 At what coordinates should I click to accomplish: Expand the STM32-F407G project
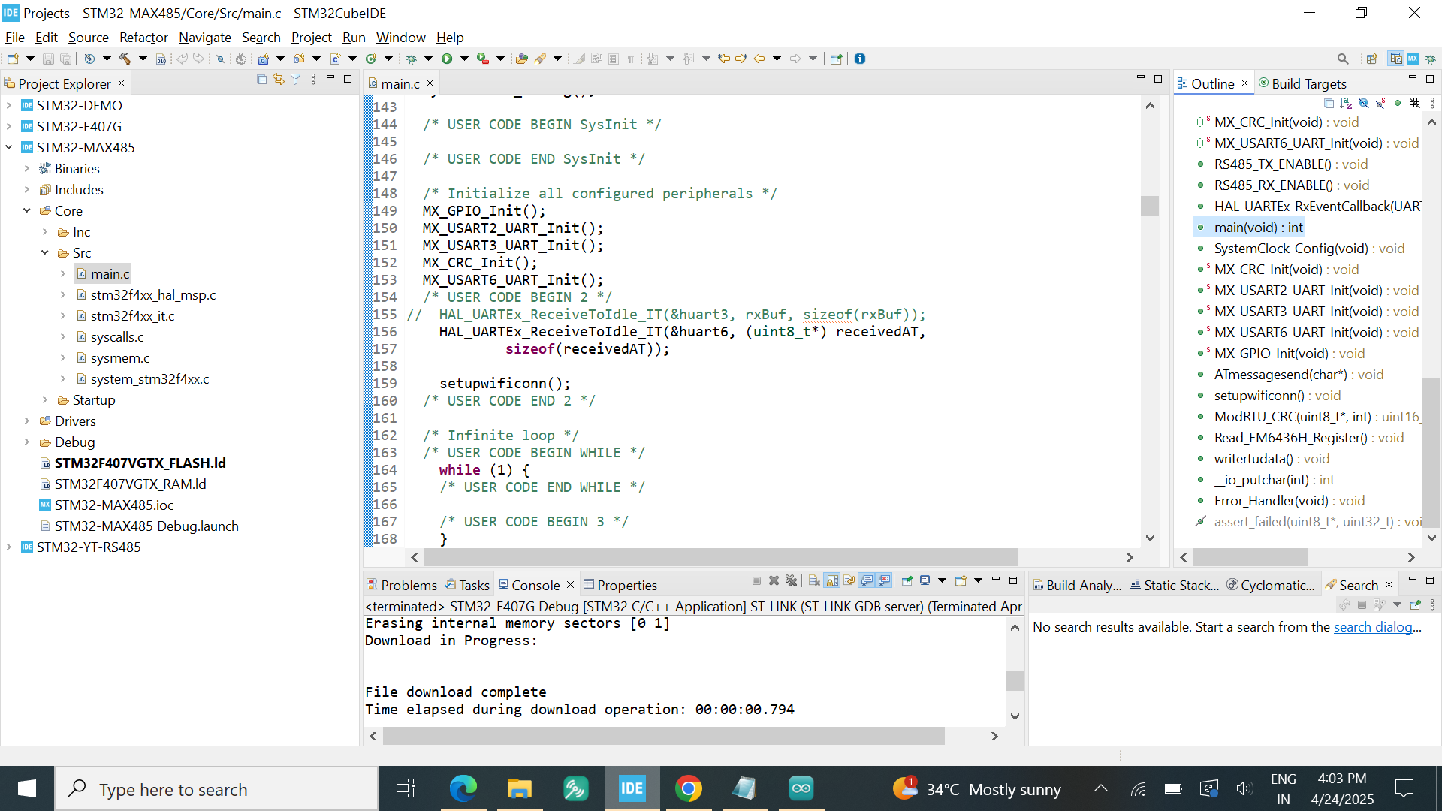pos(9,127)
